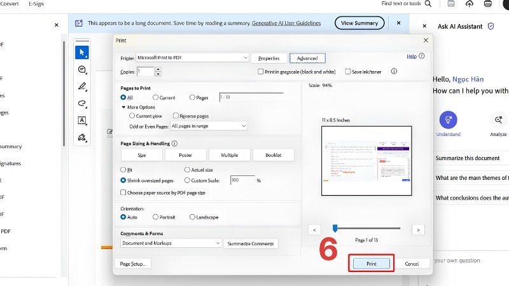Click the save disk icon
Image resolution: width=509 pixels, height=286 pixels.
pos(451,4)
